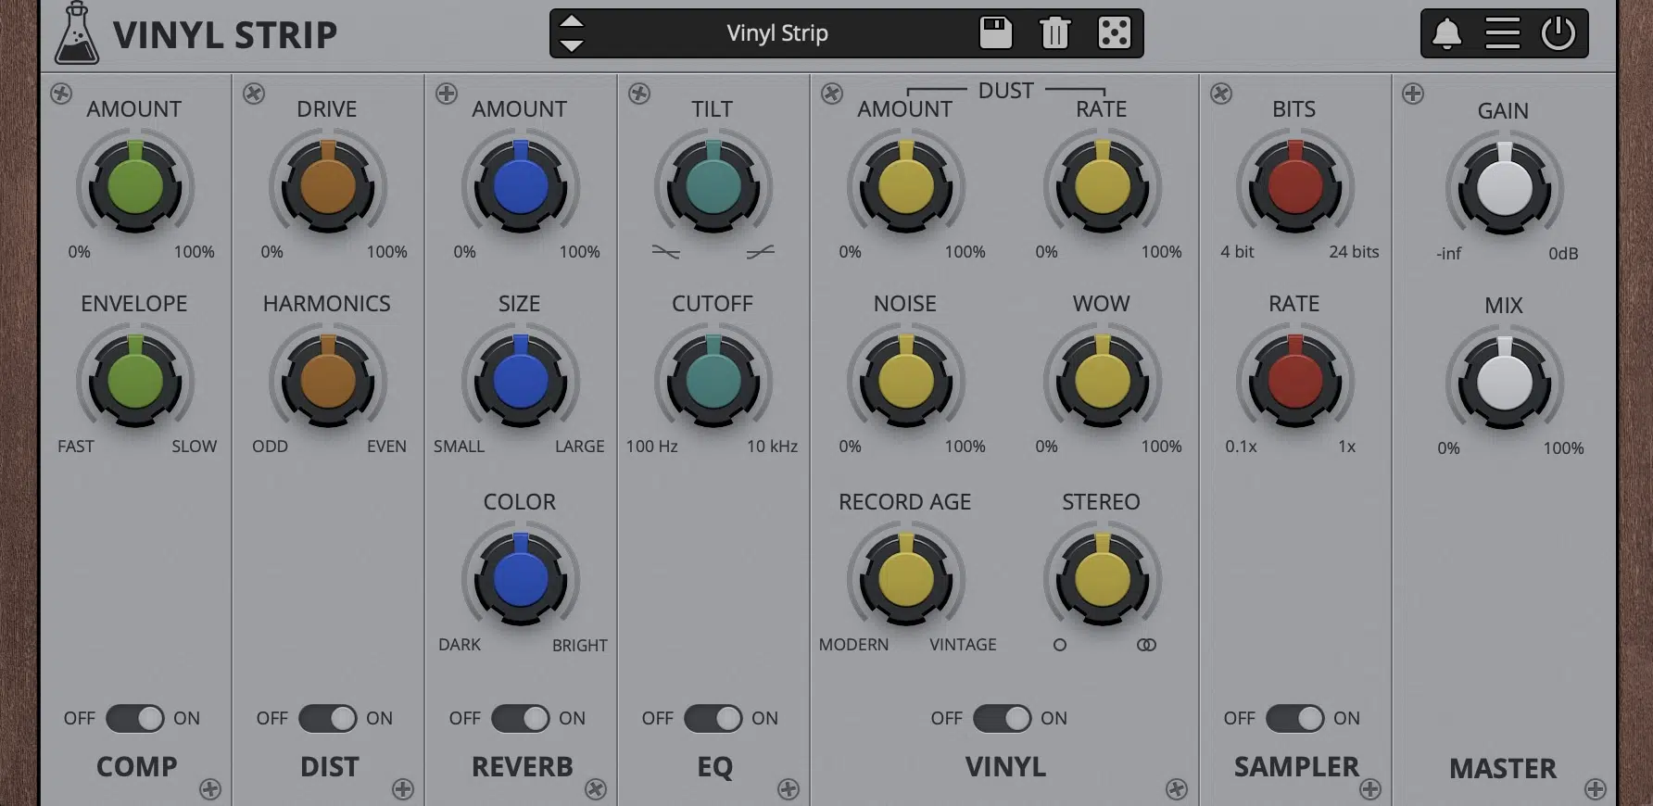The width and height of the screenshot is (1653, 806).
Task: Click the tilt high-shelf curve symbol
Action: [761, 252]
